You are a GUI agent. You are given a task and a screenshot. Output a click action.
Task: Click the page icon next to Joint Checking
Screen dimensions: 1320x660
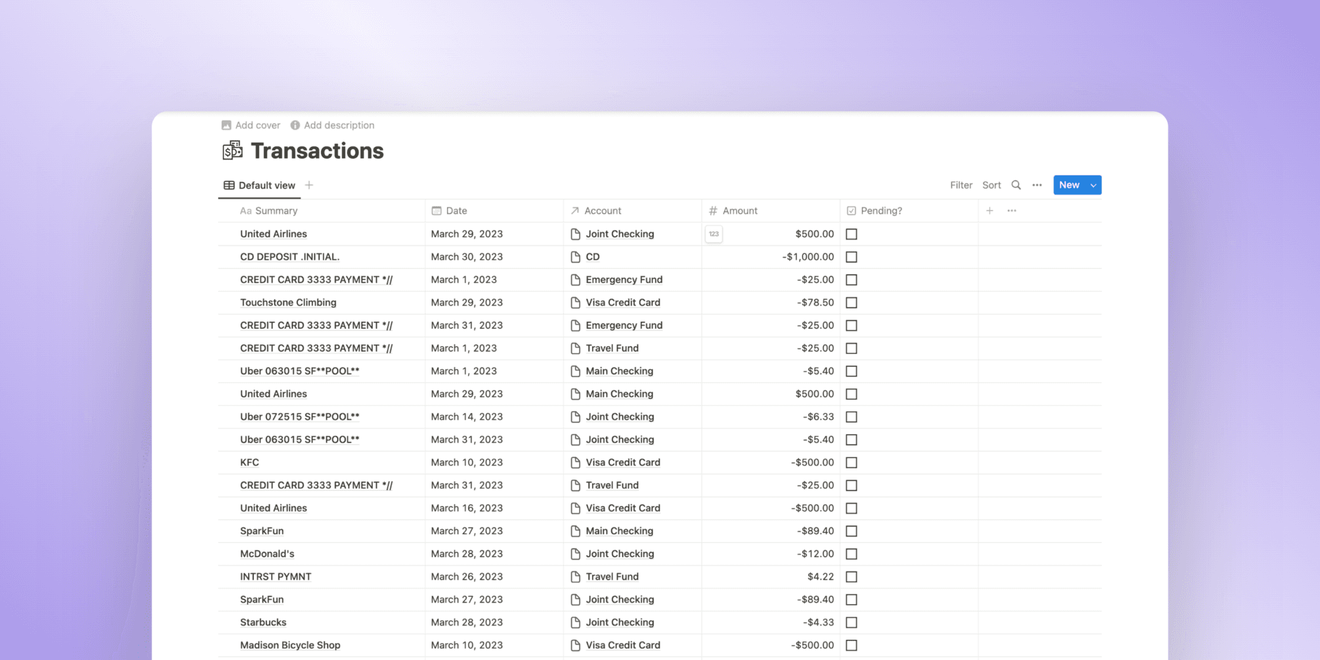(575, 233)
